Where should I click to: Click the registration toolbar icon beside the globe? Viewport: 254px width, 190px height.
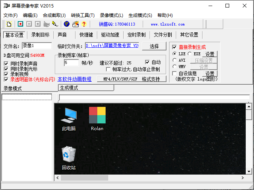[75, 24]
